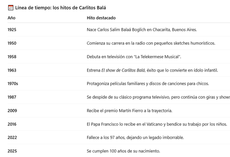Click the 2016 year cell
Image resolution: width=230 pixels, height=157 pixels.
(x=12, y=124)
